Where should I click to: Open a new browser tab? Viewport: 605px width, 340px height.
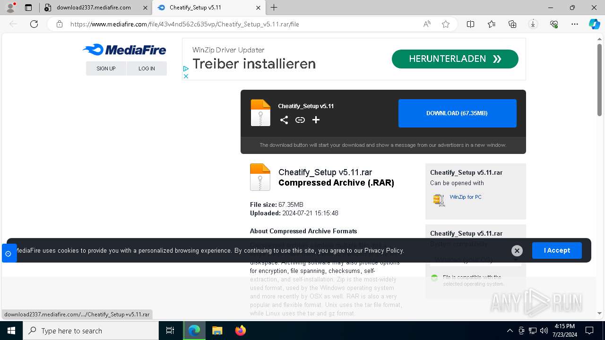tap(274, 8)
